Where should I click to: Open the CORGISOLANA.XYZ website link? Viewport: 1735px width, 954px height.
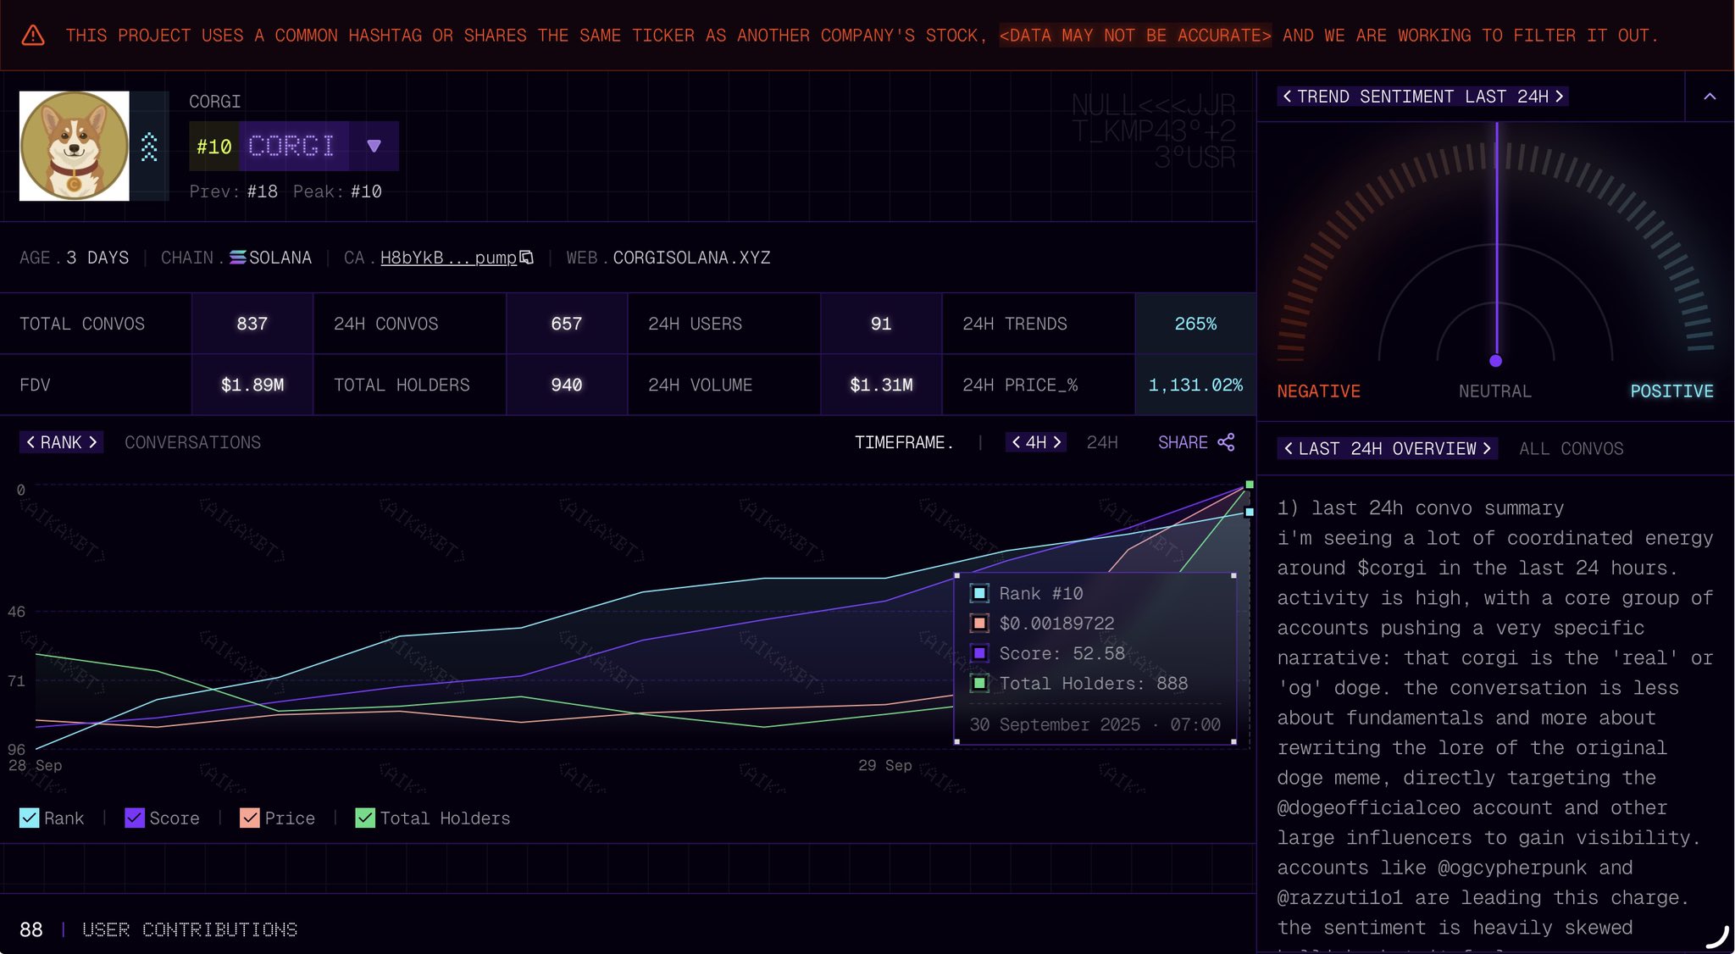[691, 258]
